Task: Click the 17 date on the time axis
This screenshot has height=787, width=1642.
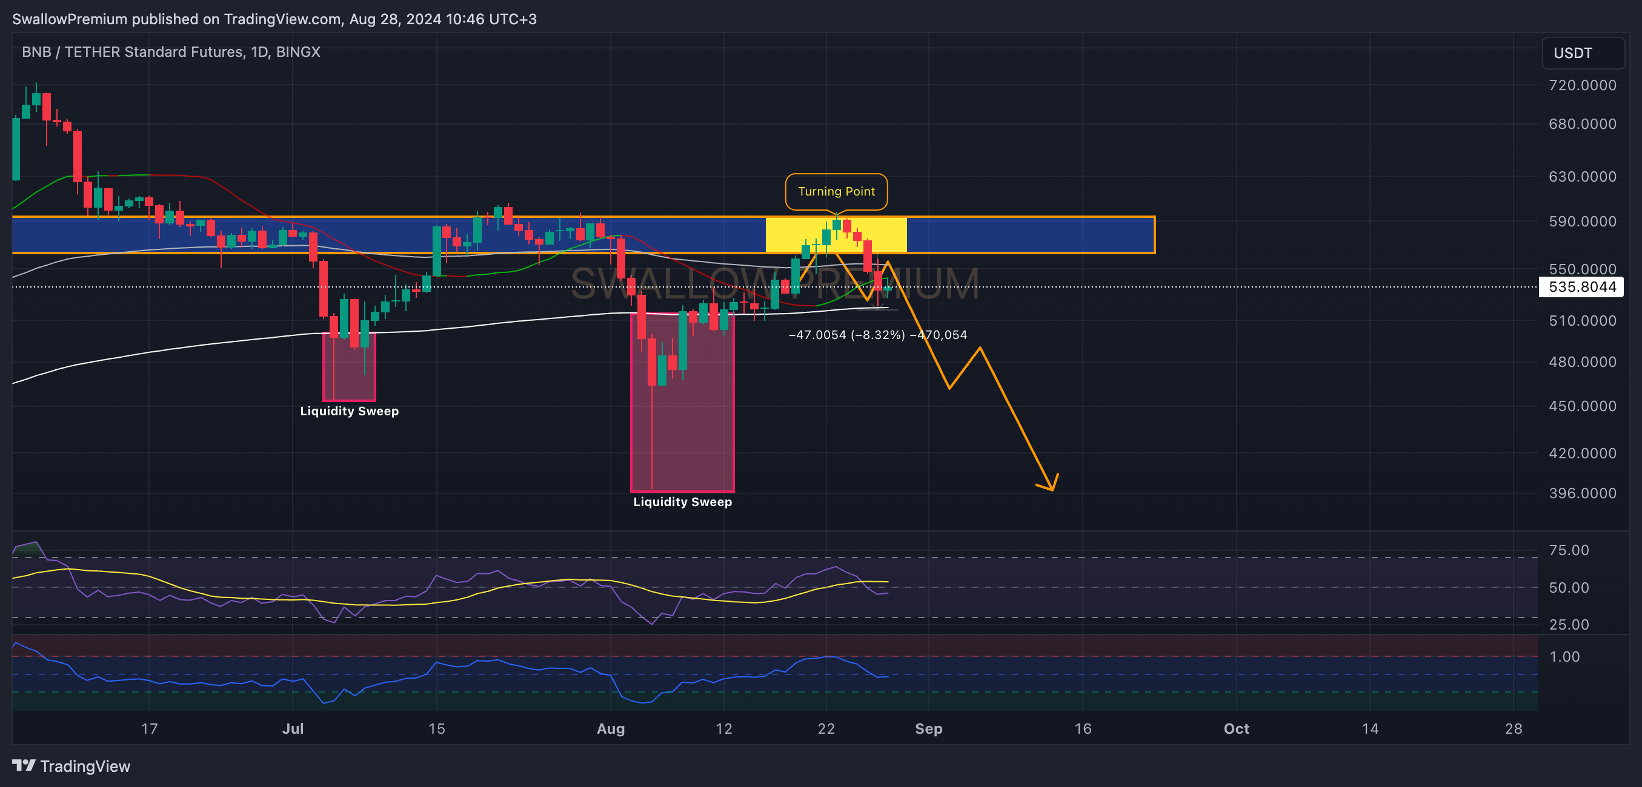Action: (x=149, y=729)
